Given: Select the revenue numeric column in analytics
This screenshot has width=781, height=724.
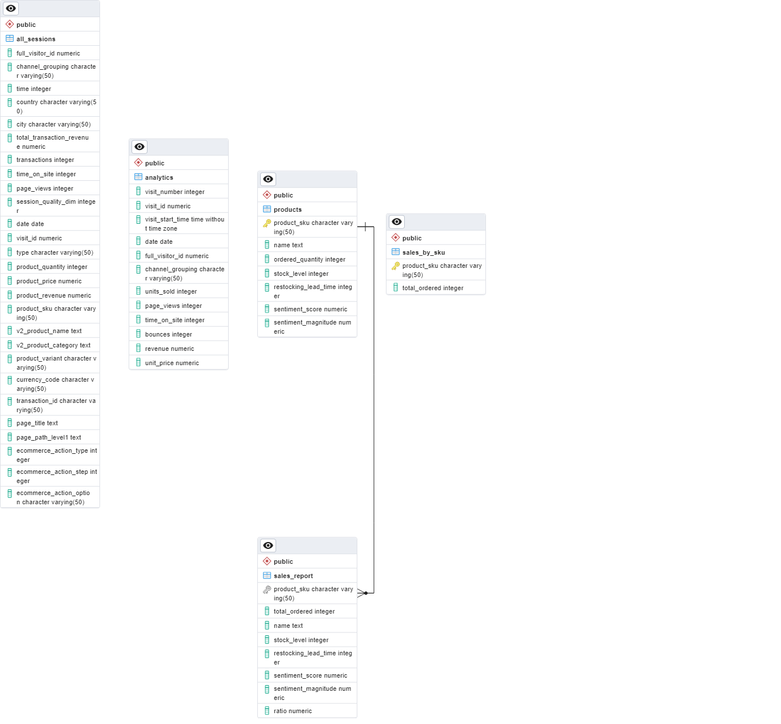Looking at the screenshot, I should [x=170, y=348].
